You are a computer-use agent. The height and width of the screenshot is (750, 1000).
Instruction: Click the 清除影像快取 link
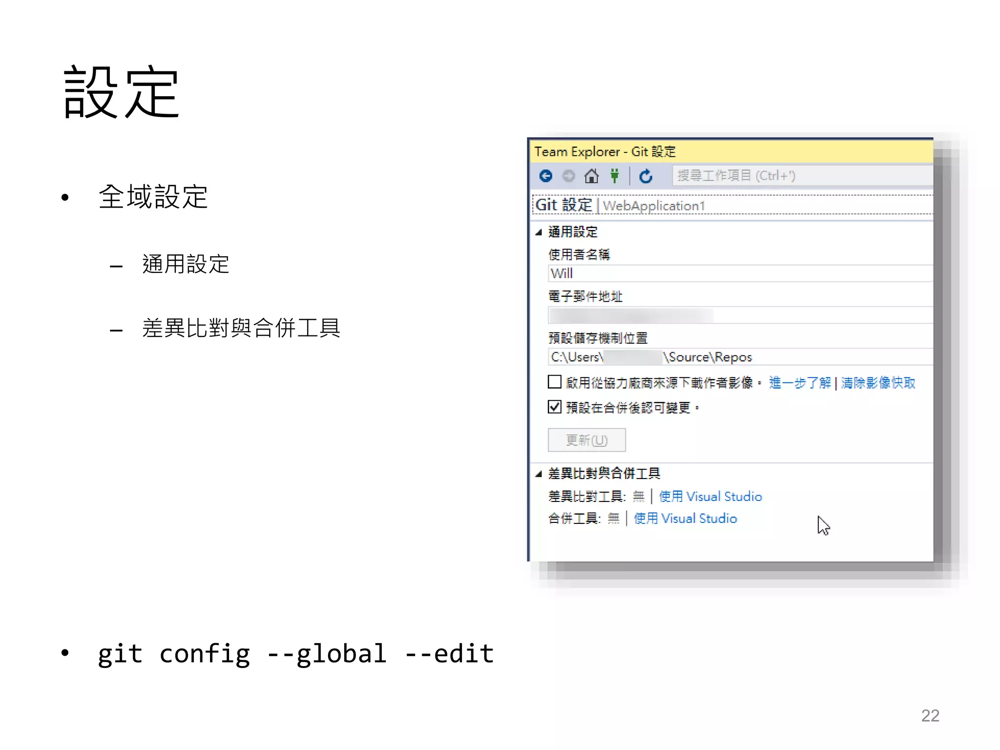(x=878, y=383)
